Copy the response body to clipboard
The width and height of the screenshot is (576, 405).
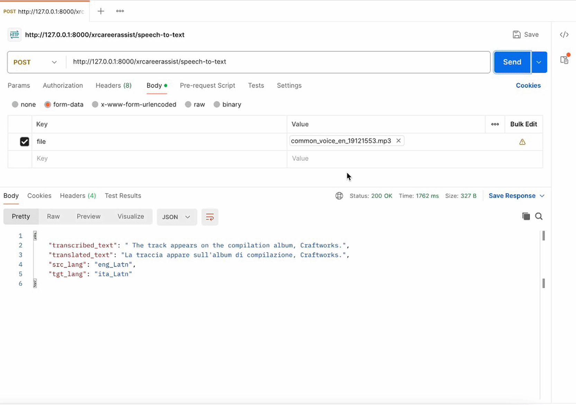coord(526,217)
